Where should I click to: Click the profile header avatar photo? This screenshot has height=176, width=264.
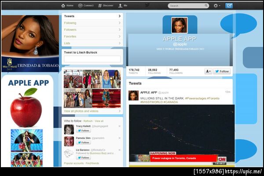click(x=180, y=25)
